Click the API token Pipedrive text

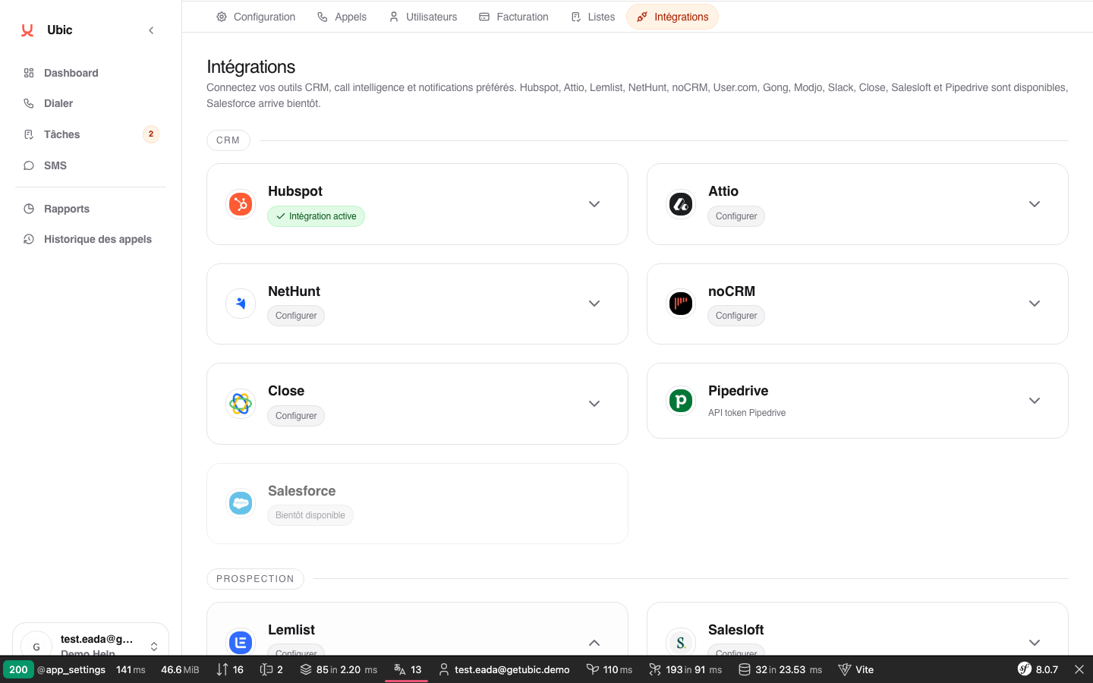point(747,413)
